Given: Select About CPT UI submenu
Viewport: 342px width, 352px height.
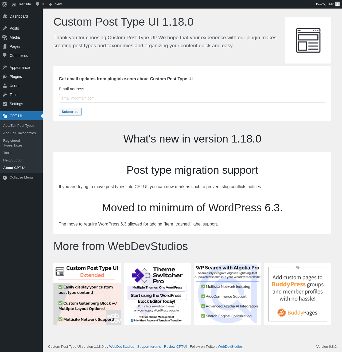Looking at the screenshot, I should coord(14,168).
